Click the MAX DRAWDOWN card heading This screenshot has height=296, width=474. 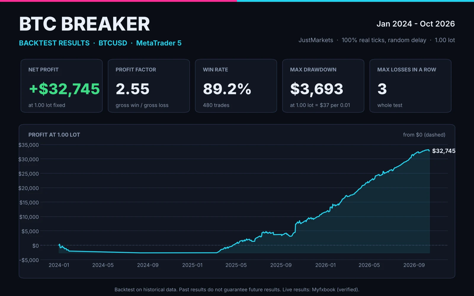(313, 70)
